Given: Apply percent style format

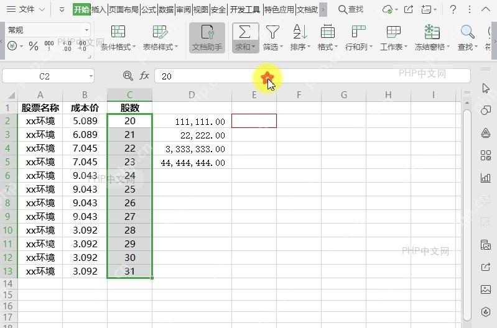Looking at the screenshot, I should pos(34,46).
